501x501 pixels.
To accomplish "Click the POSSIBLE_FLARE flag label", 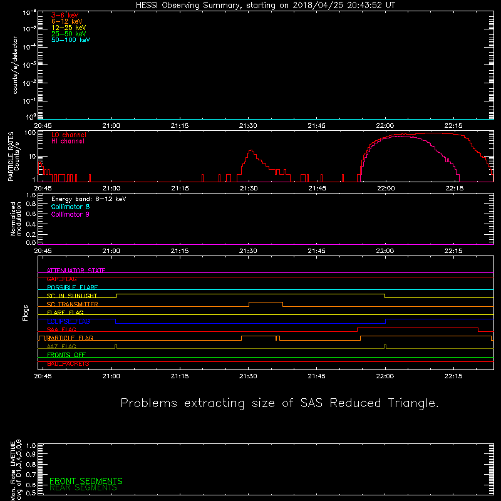I will (72, 287).
